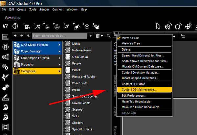The image size is (197, 135).
Task: Select the Universal manipulation tool
Action: click(x=168, y=26)
